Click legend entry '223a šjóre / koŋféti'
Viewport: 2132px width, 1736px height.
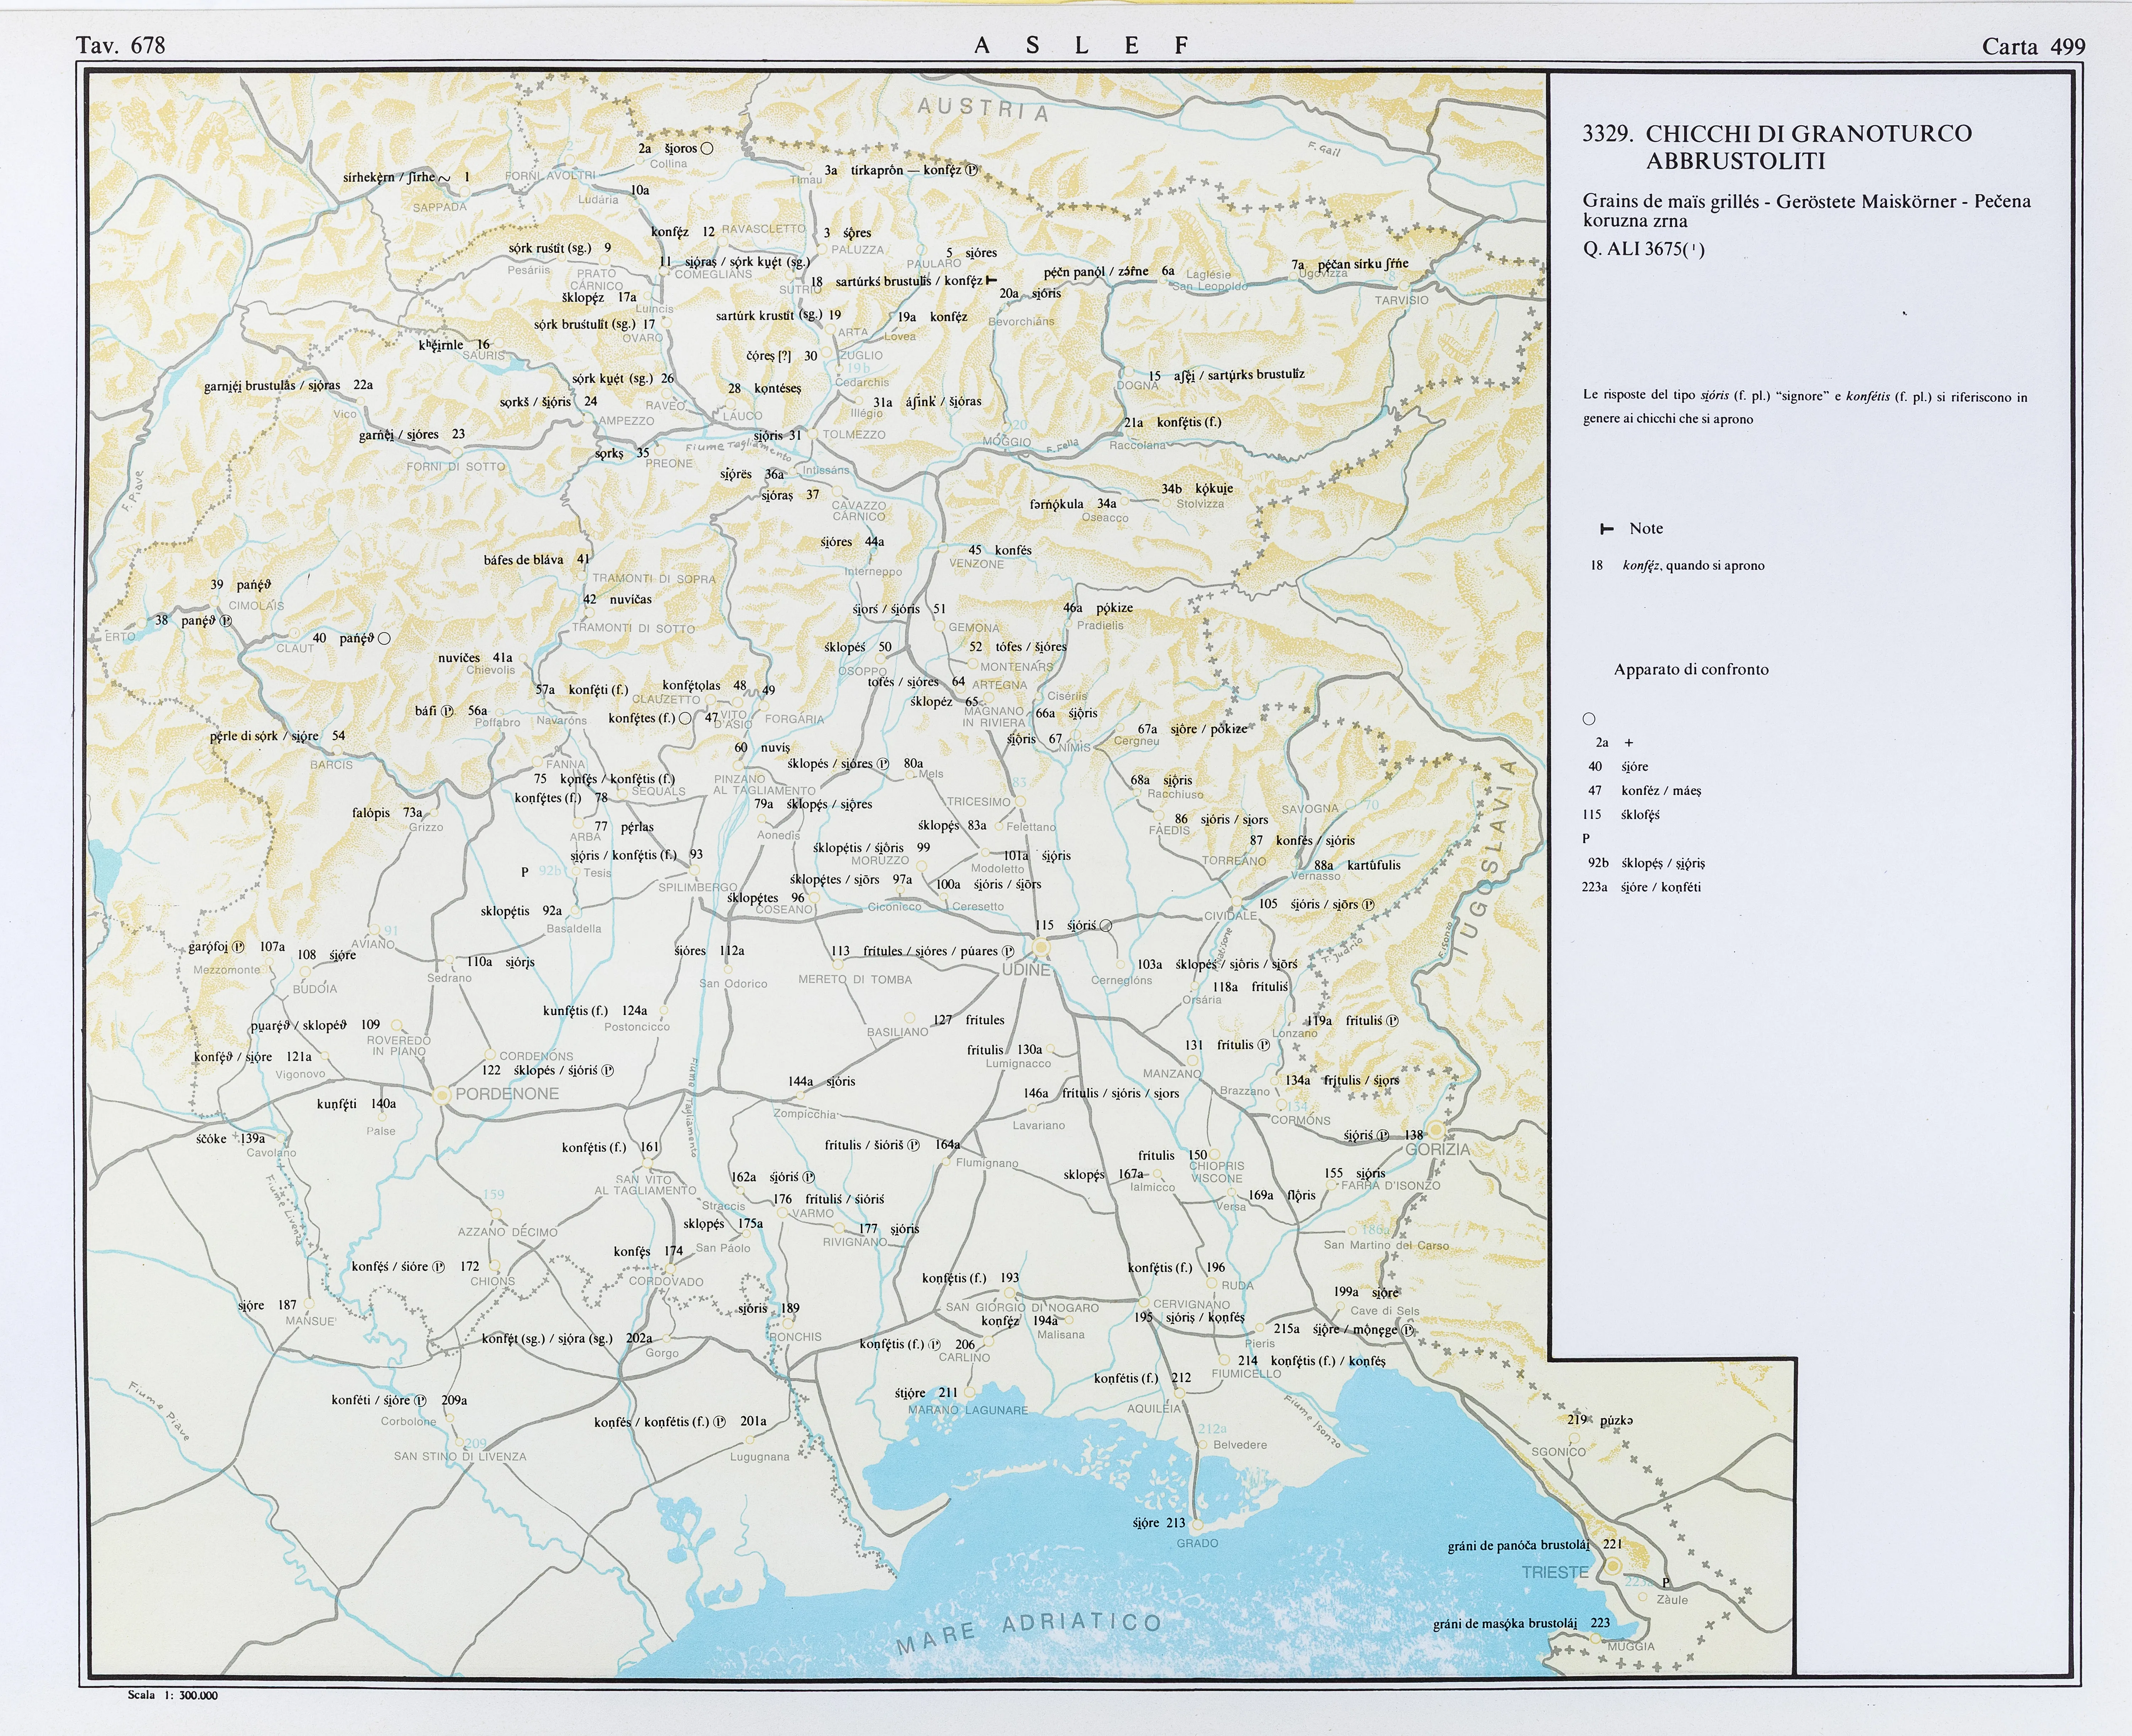pos(1641,887)
